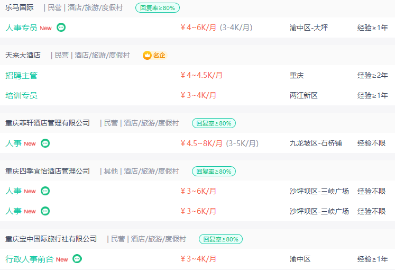Click 九龙坡区-石桥铺 location text
Image resolution: width=395 pixels, height=270 pixels.
(x=316, y=143)
